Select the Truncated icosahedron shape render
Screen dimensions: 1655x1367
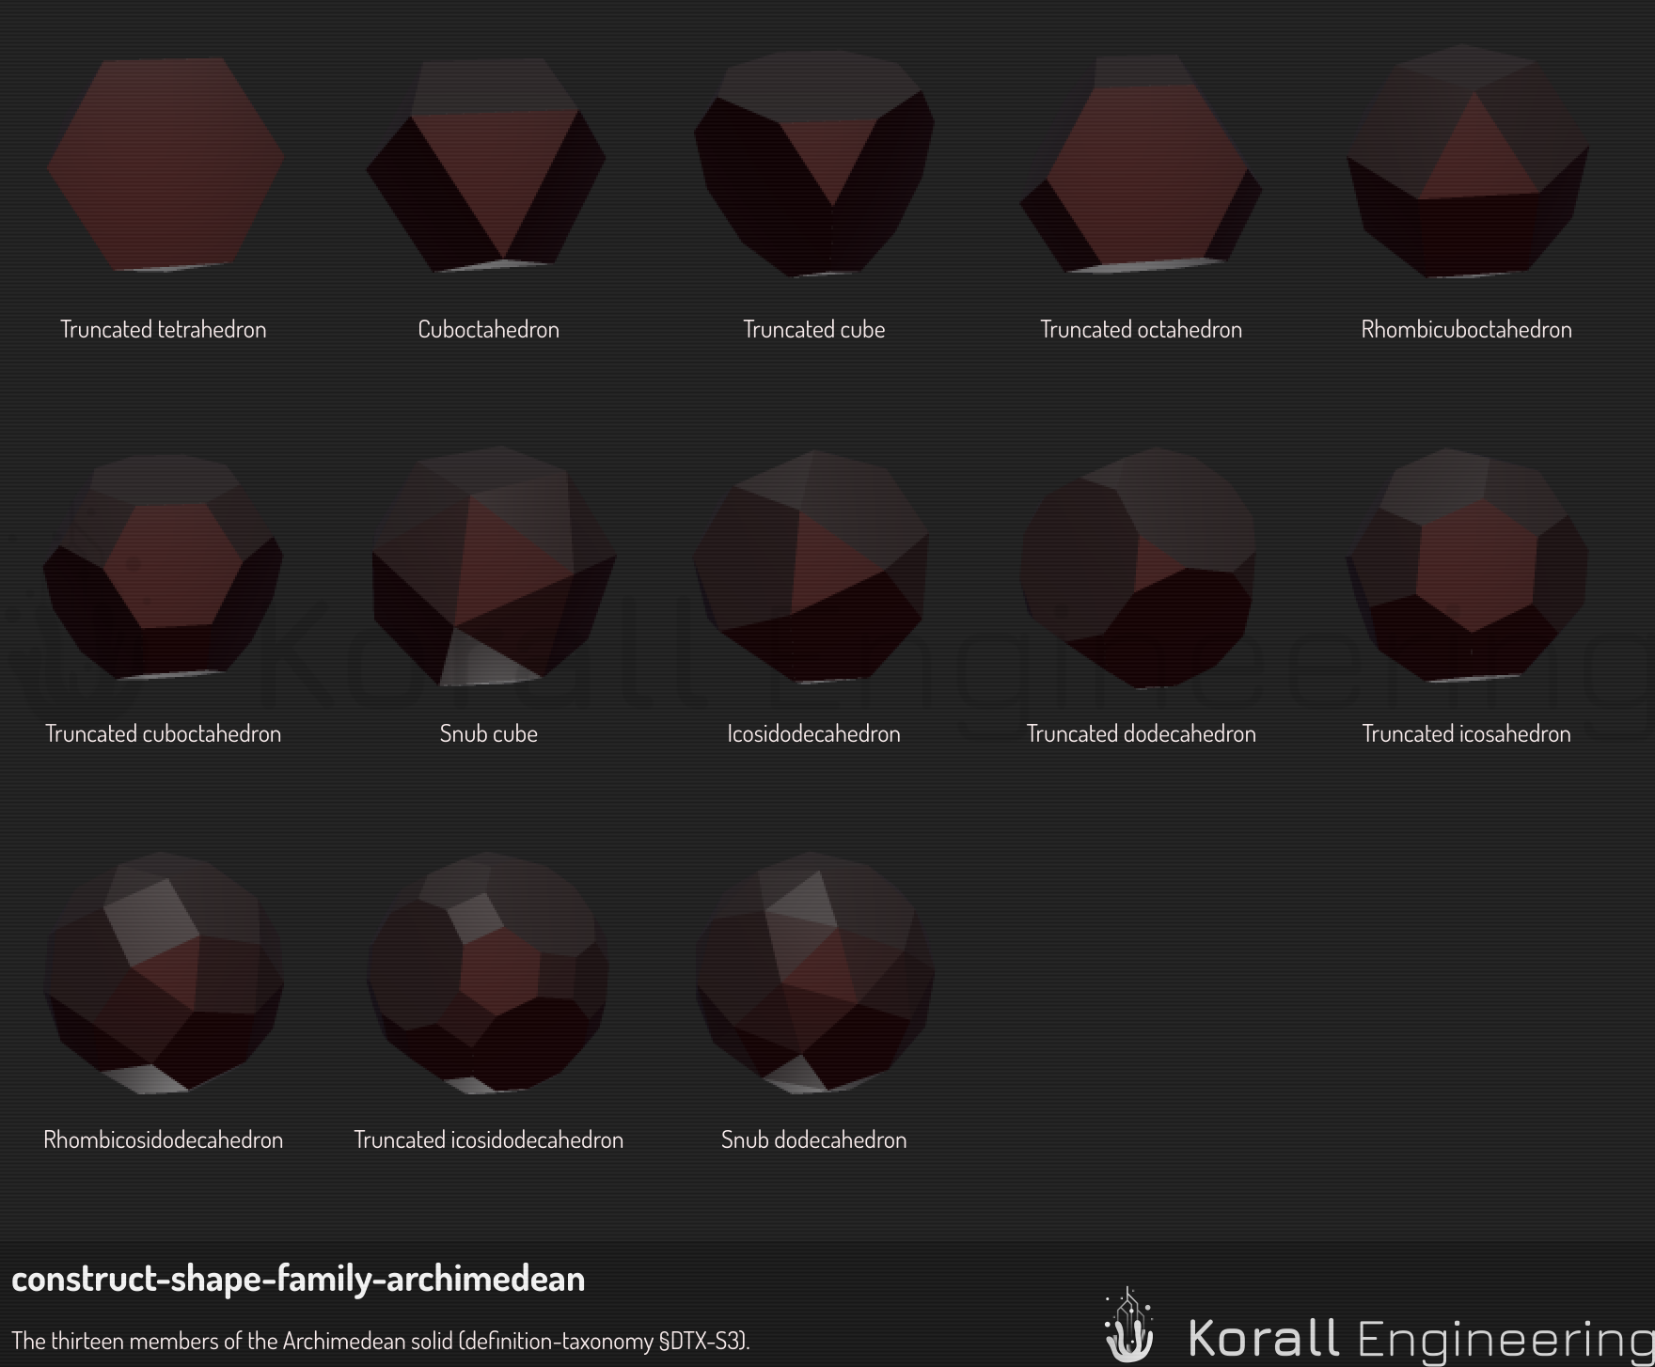[x=1467, y=565]
